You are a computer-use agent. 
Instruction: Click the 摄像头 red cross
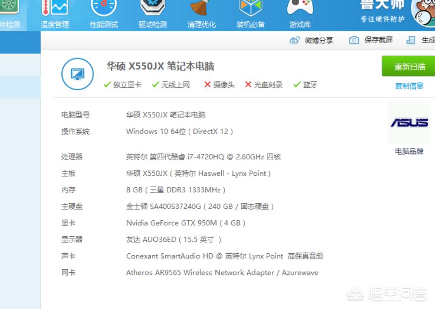pyautogui.click(x=207, y=84)
